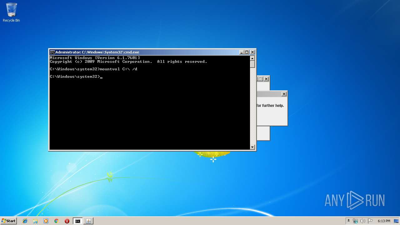Select the Java application taskbar button
The width and height of the screenshot is (400, 225).
(x=88, y=221)
